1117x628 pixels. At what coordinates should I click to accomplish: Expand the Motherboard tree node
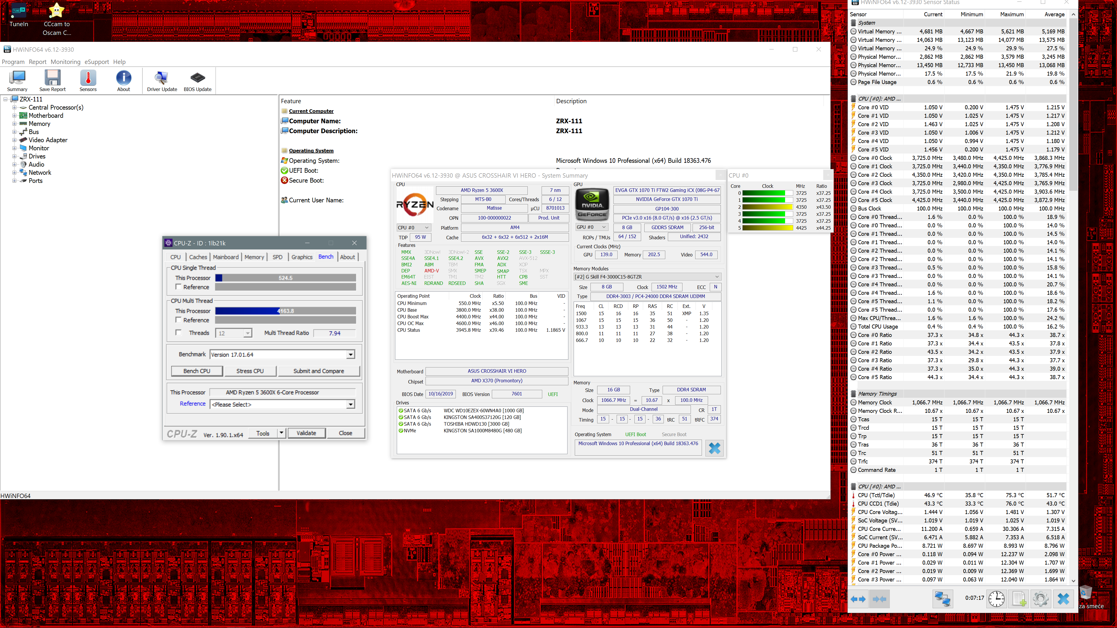click(14, 116)
